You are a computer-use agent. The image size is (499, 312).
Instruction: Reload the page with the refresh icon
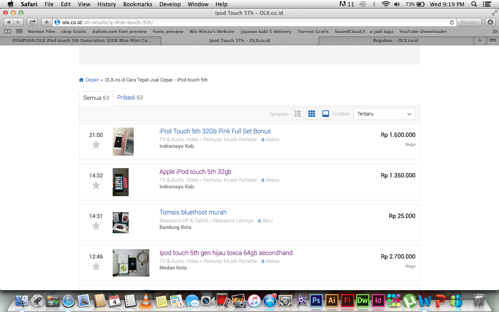(451, 22)
